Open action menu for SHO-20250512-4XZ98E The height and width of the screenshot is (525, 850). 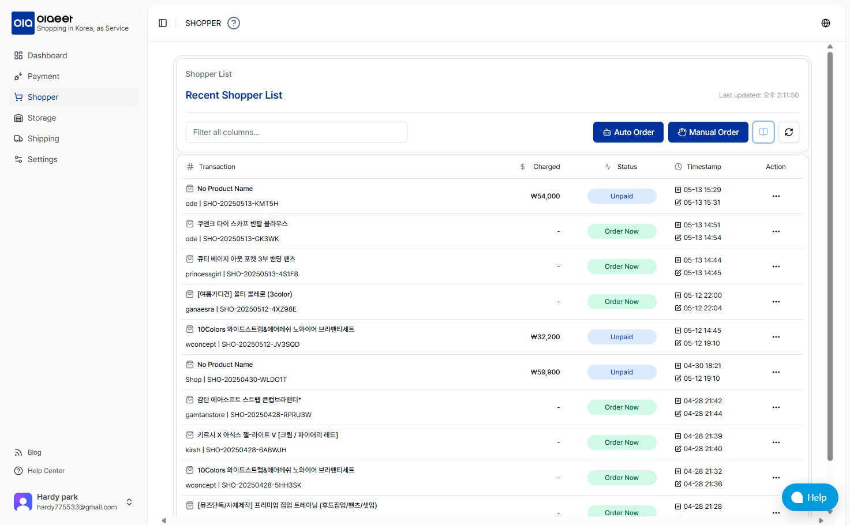(776, 302)
